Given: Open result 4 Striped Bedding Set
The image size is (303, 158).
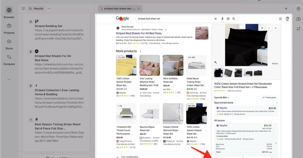Looking at the screenshot, I should [48, 26].
